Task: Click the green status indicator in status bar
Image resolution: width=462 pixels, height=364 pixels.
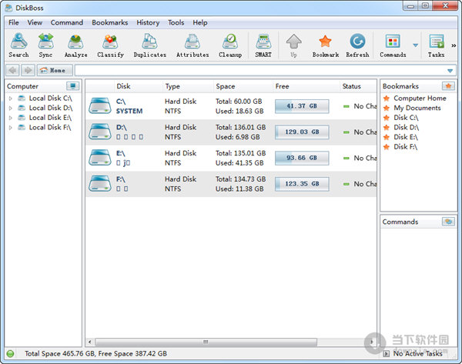Action: (x=10, y=354)
